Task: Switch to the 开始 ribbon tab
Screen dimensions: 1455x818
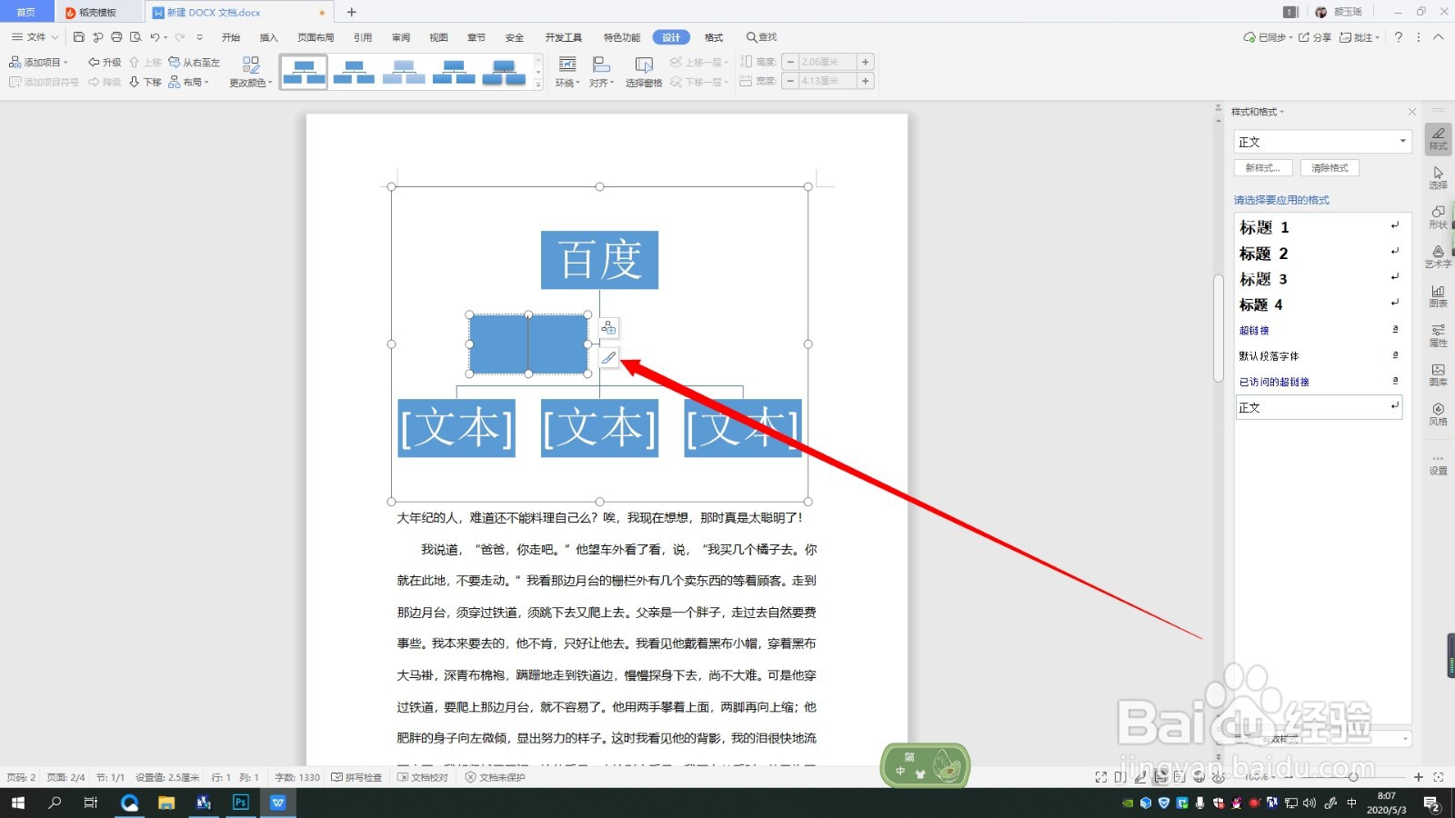Action: [231, 37]
